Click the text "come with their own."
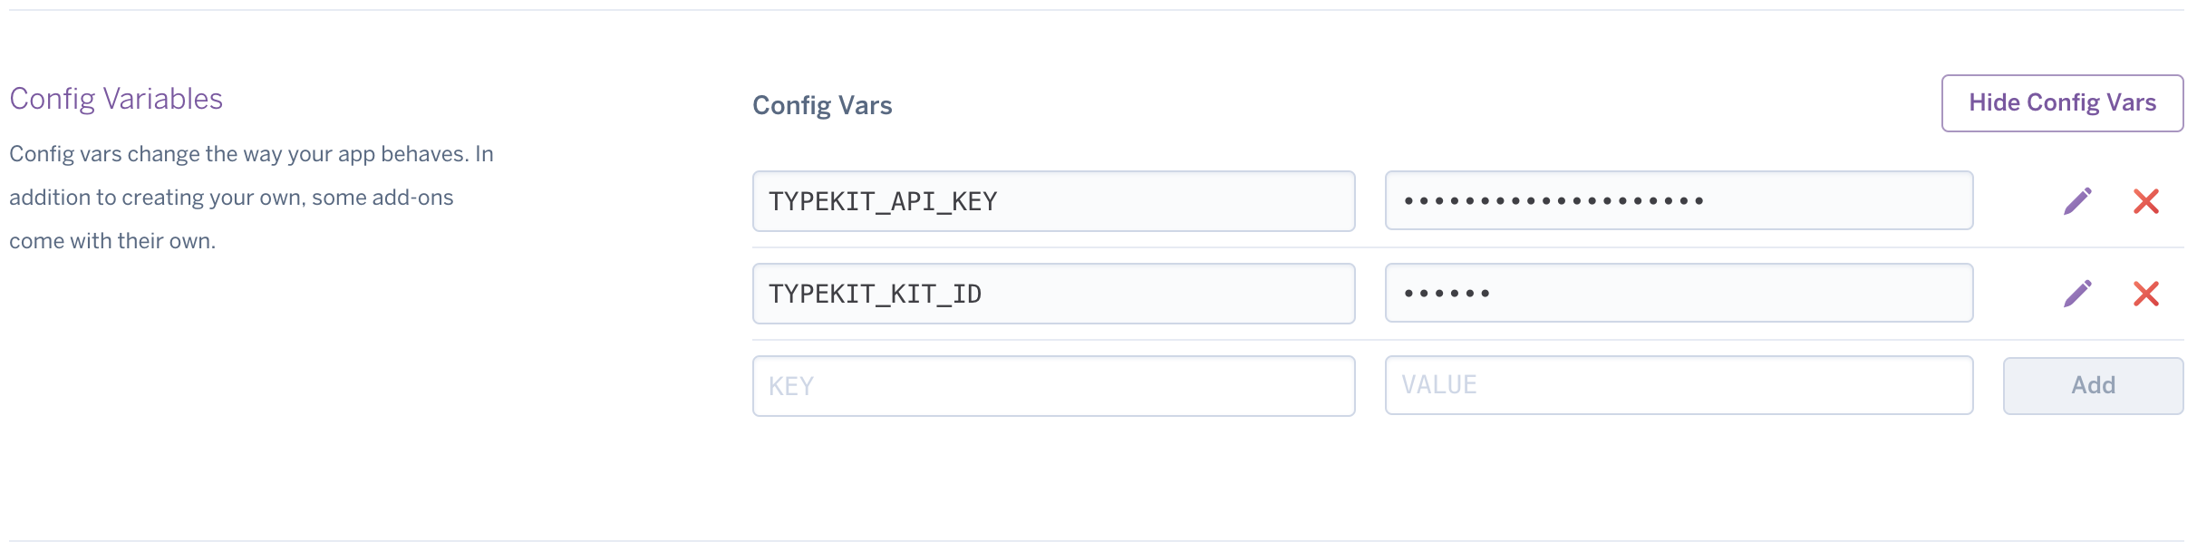 pos(112,241)
